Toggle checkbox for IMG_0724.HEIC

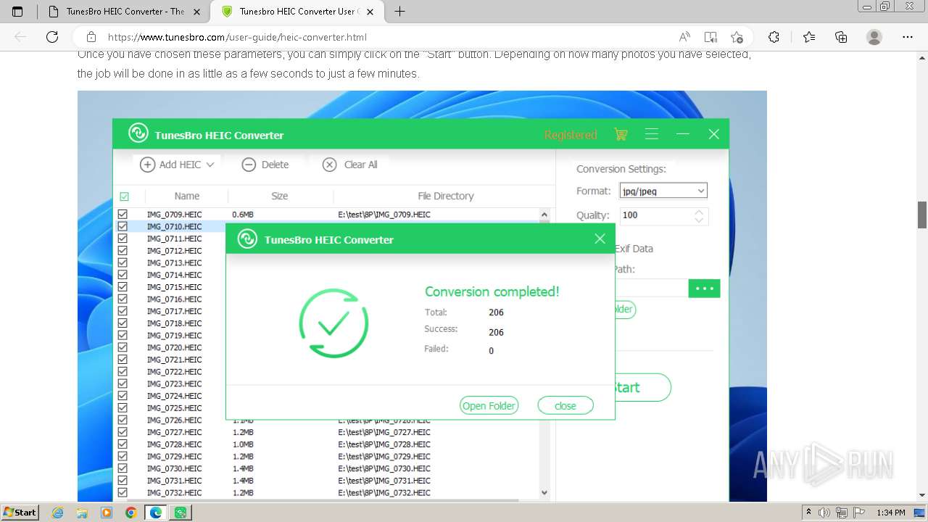pyautogui.click(x=123, y=395)
